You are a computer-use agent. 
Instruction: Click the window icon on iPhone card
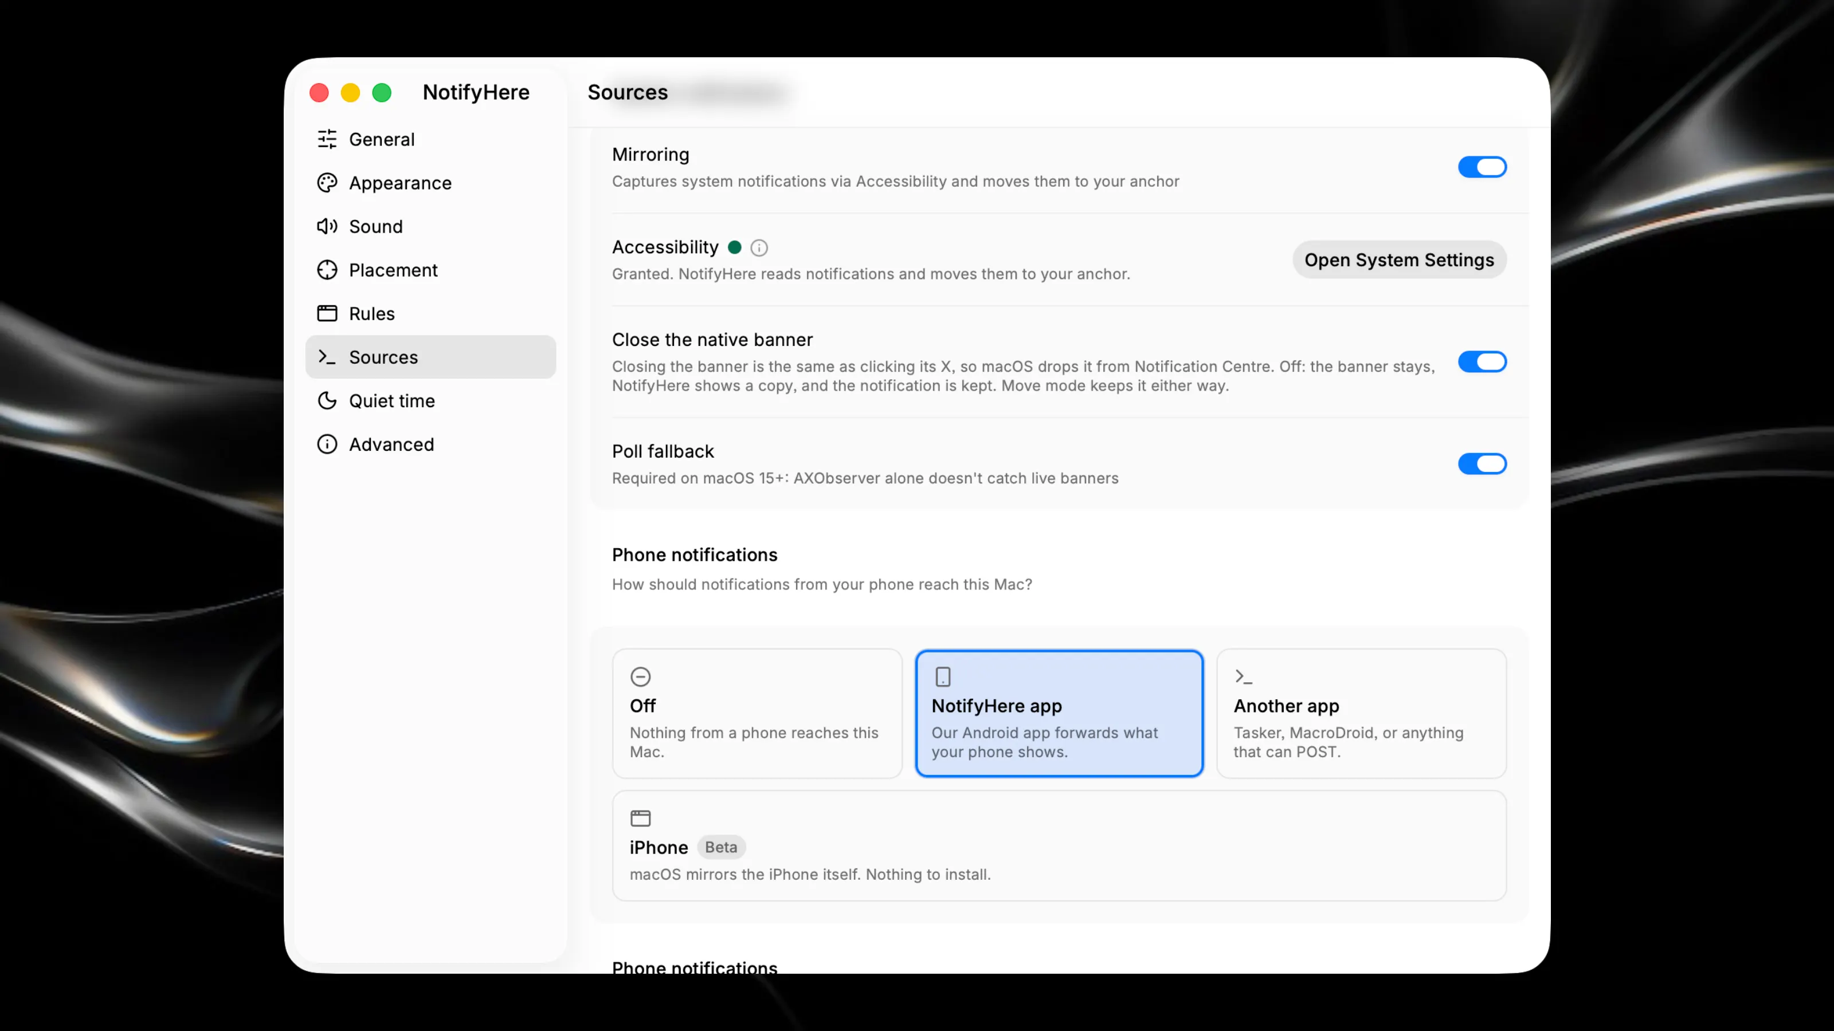(641, 817)
